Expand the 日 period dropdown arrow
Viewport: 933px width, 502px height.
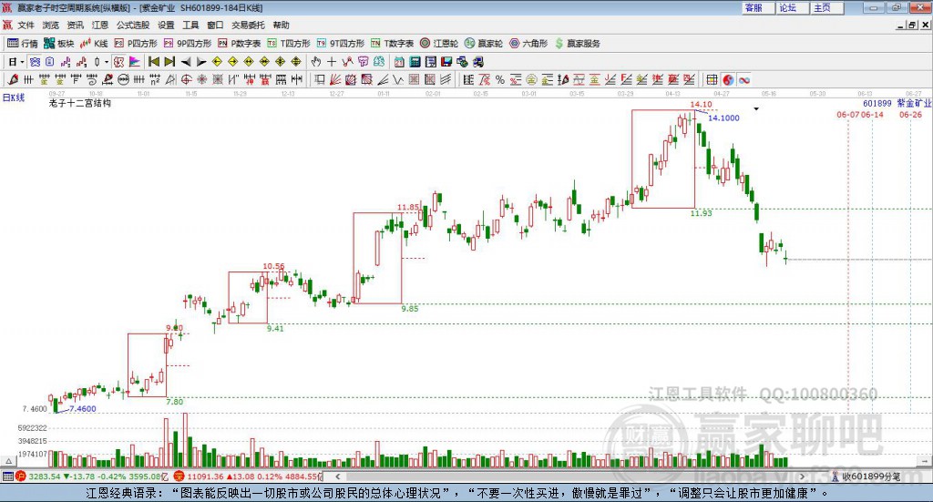22,62
